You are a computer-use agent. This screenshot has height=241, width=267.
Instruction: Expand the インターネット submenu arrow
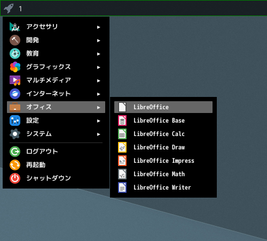tap(99, 94)
